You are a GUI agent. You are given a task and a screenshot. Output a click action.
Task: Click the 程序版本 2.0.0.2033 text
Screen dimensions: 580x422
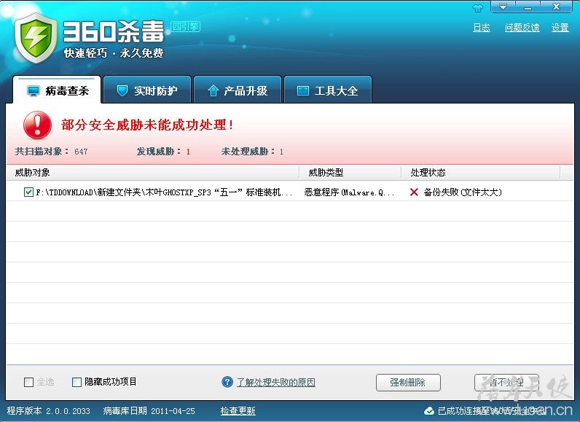(x=49, y=411)
